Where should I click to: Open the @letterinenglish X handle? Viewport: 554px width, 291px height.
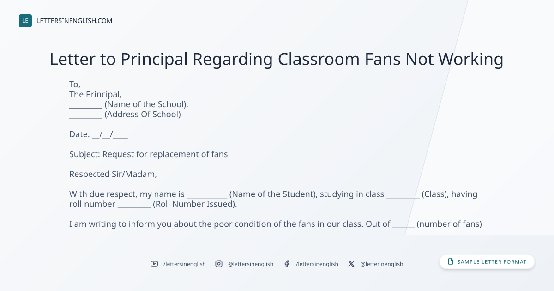382,264
